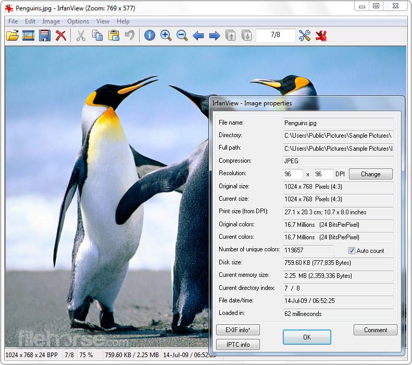Click status bar 1024 x 768 x 24 BPP
412x365 pixels.
32,355
